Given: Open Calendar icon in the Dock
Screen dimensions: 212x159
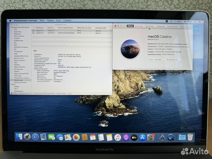Looking at the screenshot, I should tap(93, 138).
